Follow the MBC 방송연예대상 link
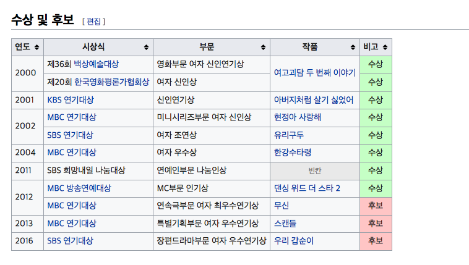 point(79,188)
